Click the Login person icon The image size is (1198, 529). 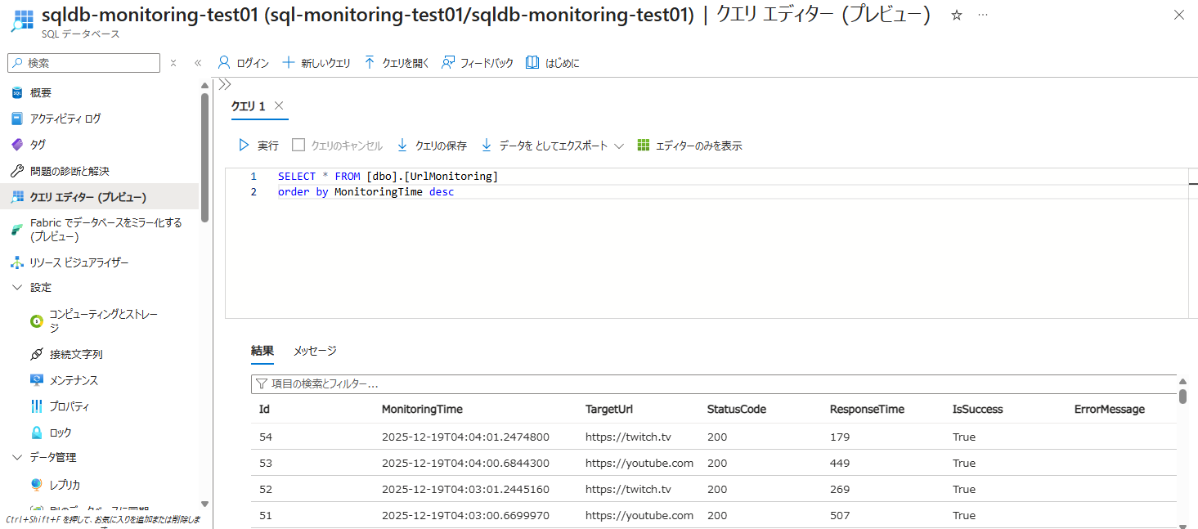[224, 63]
